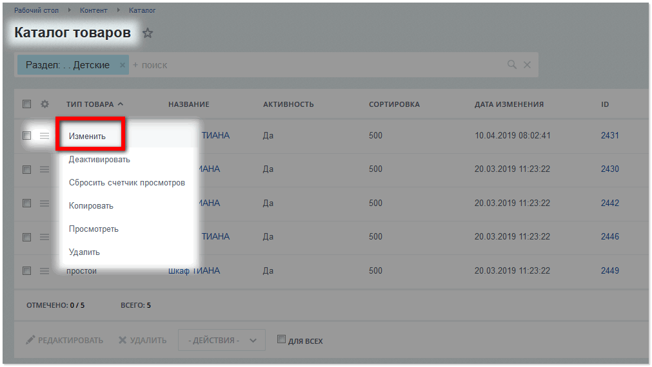This screenshot has height=367, width=652.
Task: Choose Изменить in context menu
Action: pyautogui.click(x=87, y=136)
